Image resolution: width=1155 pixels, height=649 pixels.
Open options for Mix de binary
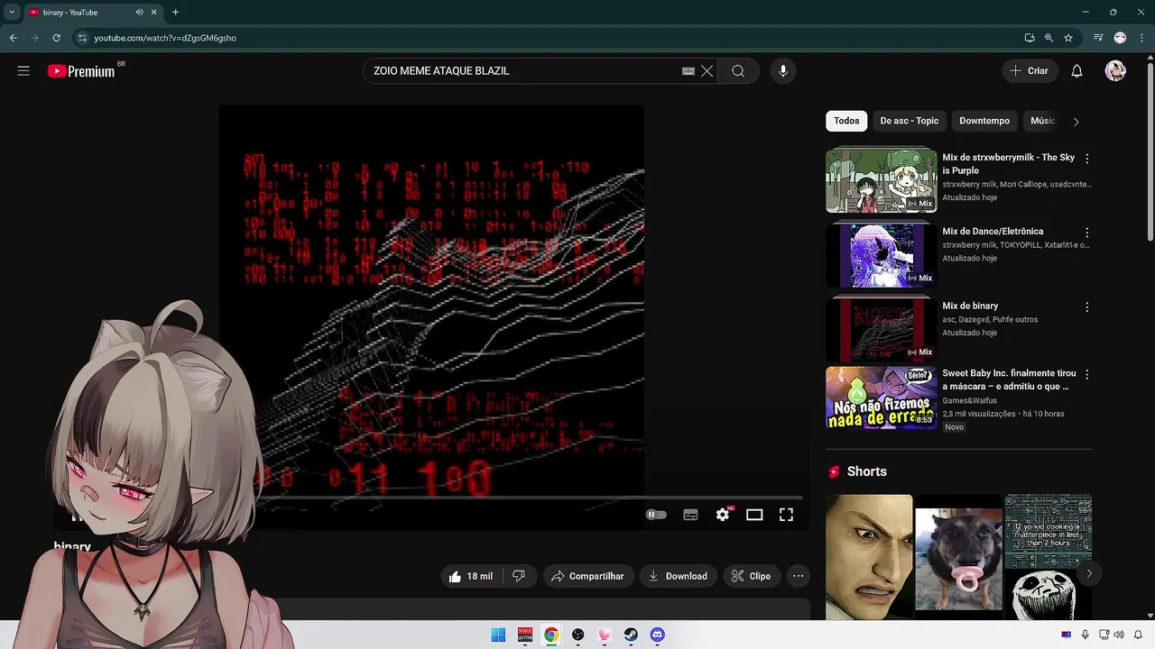click(x=1086, y=307)
